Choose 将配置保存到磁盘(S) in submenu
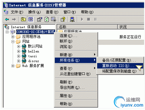Screen dimensions: 145x110 coord(120,71)
